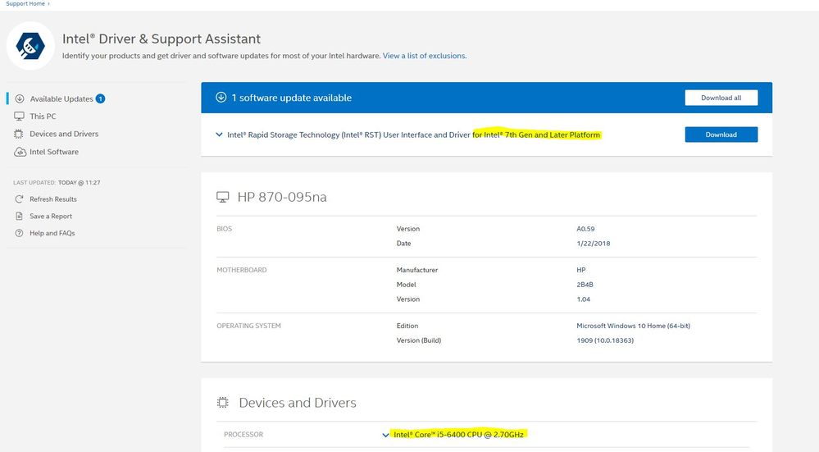The width and height of the screenshot is (819, 452).
Task: Click the Intel Core i5-6400 CPU @ 2.70GHz text
Action: coord(458,434)
